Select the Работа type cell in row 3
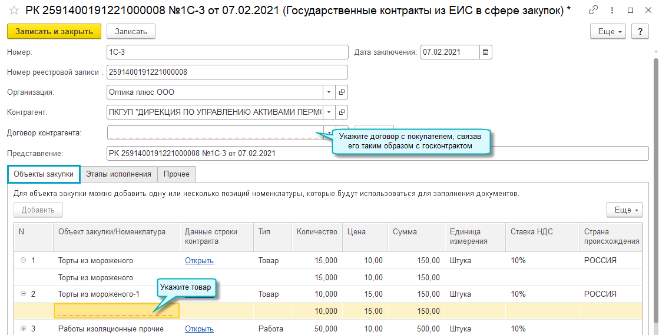 coord(272,329)
